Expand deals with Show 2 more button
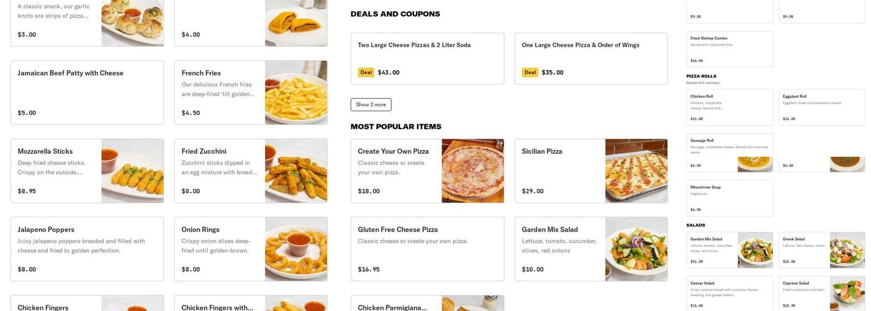Image resolution: width=871 pixels, height=311 pixels. 371,104
